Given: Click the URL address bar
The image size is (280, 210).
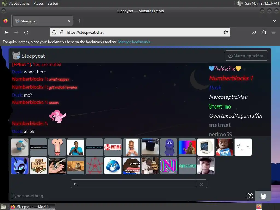Looking at the screenshot, I should point(140,32).
